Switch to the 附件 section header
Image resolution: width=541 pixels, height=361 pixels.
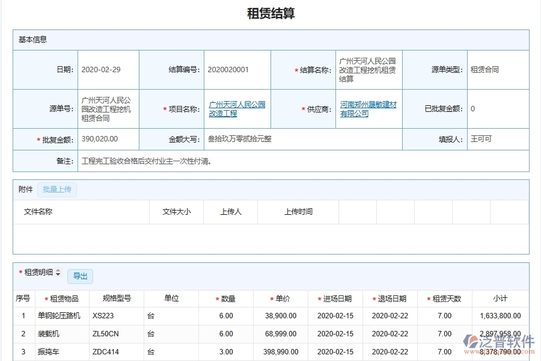tap(25, 190)
